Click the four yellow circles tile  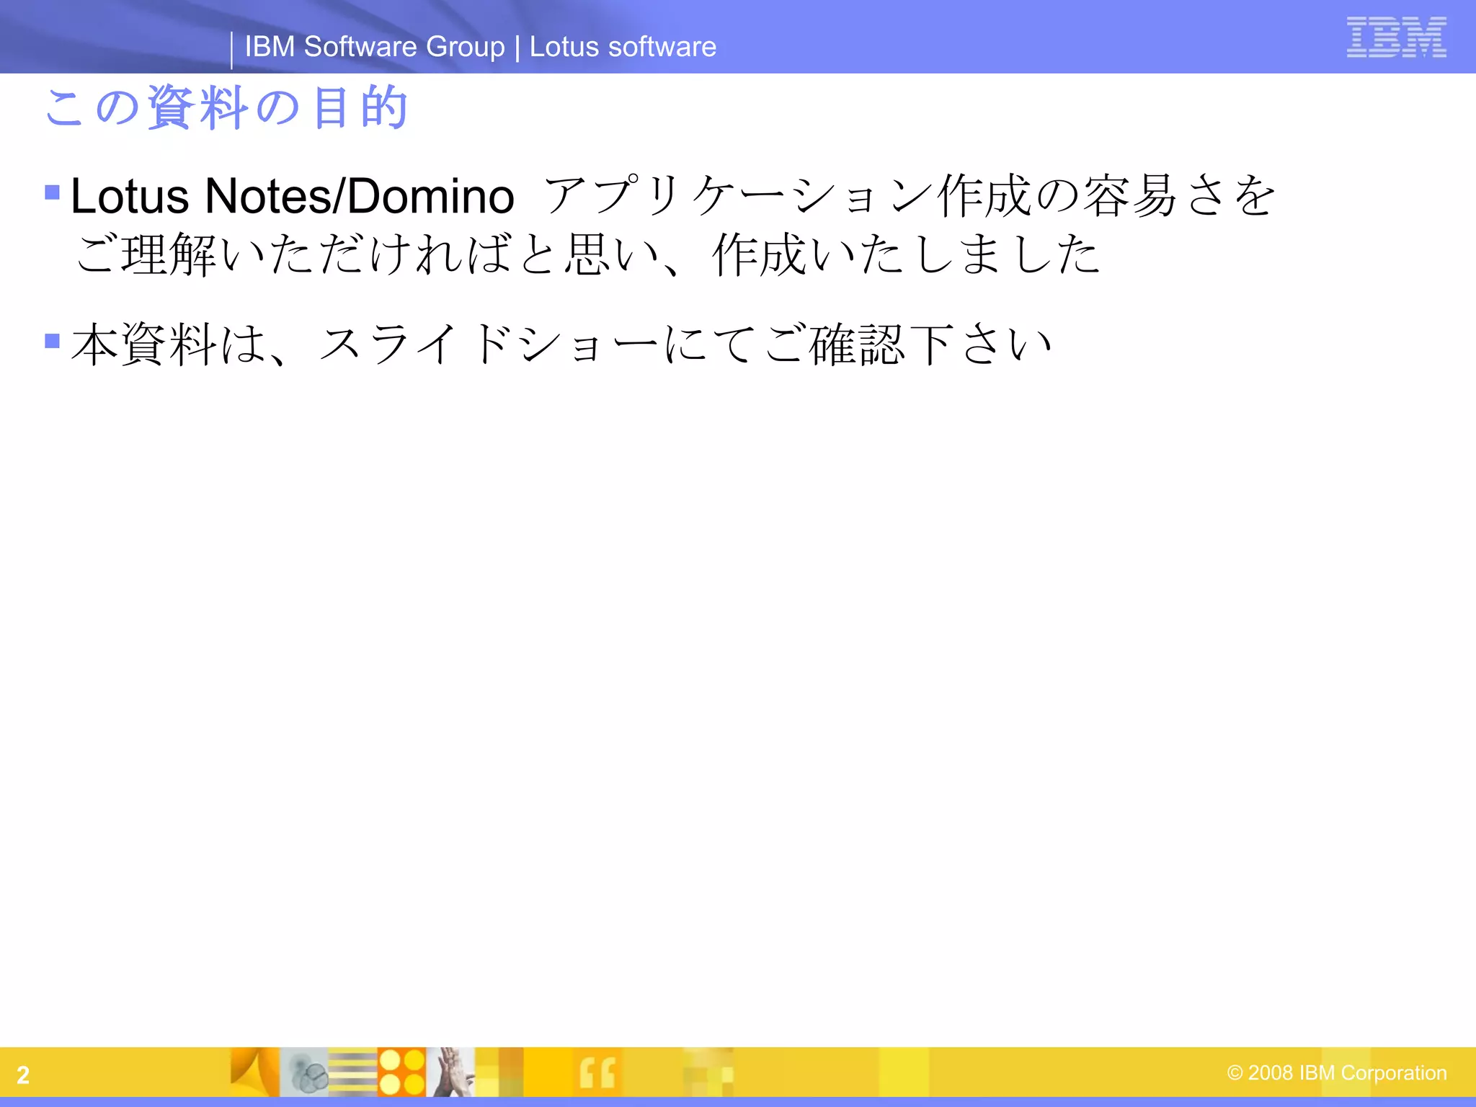(x=401, y=1072)
